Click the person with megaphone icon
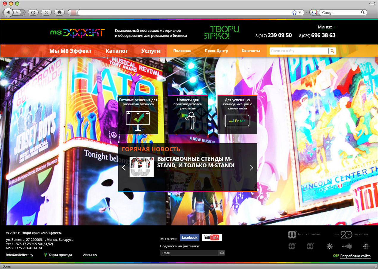Image resolution: width=378 pixels, height=269 pixels. pyautogui.click(x=188, y=121)
